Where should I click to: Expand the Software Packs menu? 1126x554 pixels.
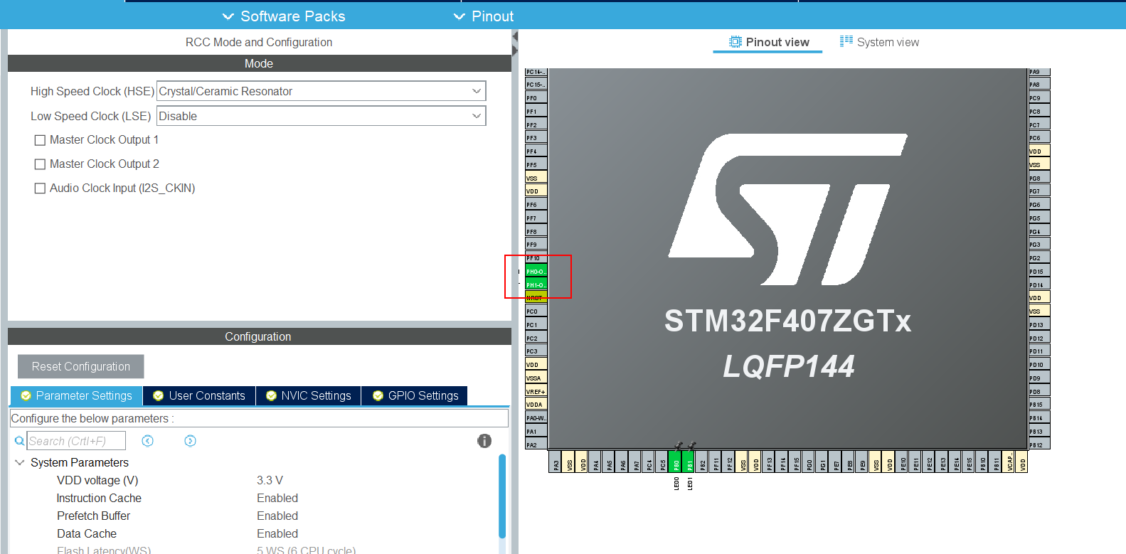pyautogui.click(x=284, y=16)
